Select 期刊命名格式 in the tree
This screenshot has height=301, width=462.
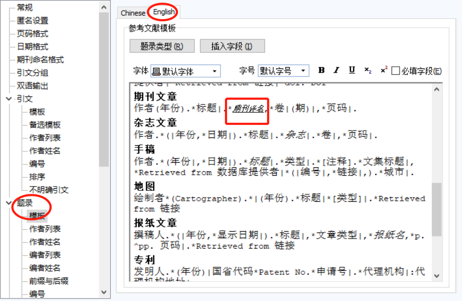click(x=40, y=60)
